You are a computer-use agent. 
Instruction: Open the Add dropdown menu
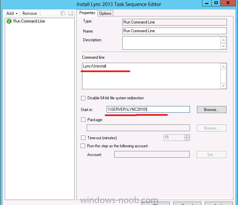point(12,13)
